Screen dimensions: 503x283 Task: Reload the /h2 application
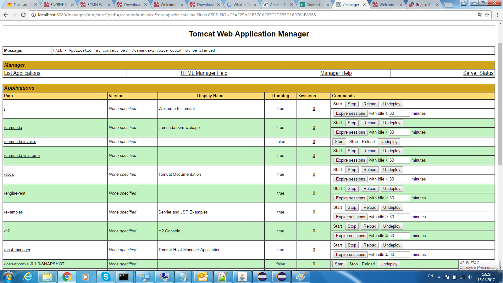[370, 226]
